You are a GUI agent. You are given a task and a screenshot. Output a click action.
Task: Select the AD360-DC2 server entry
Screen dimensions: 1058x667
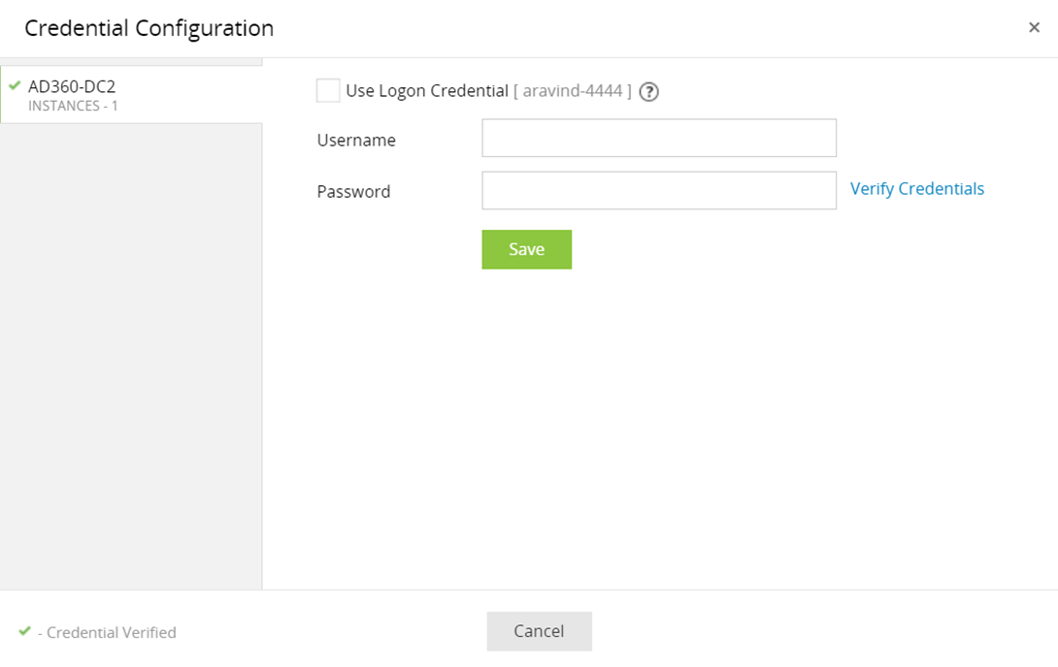[x=73, y=85]
